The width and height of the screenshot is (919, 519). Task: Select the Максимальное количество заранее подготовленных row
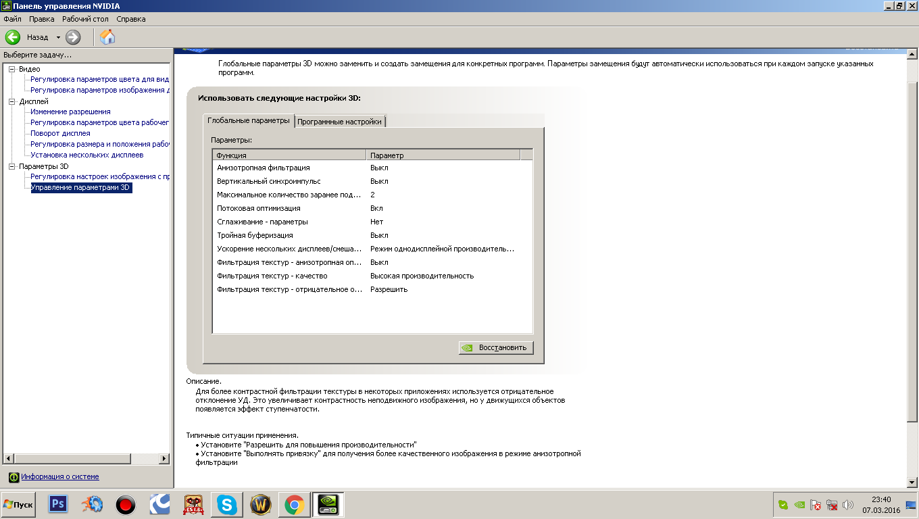tap(372, 195)
